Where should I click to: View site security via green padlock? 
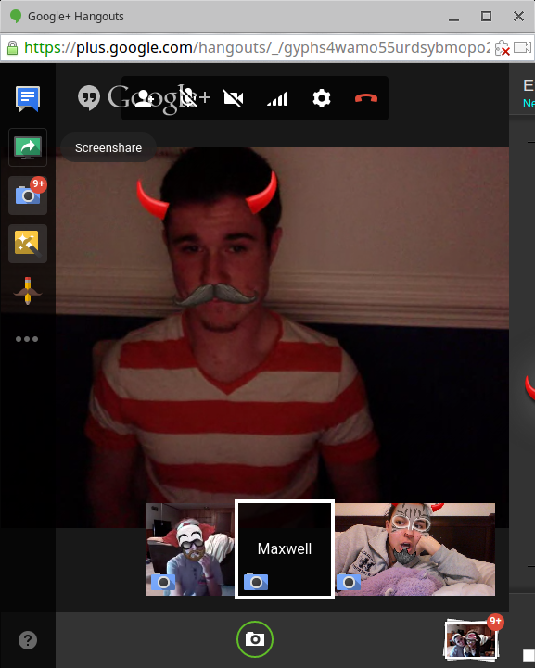pos(13,48)
